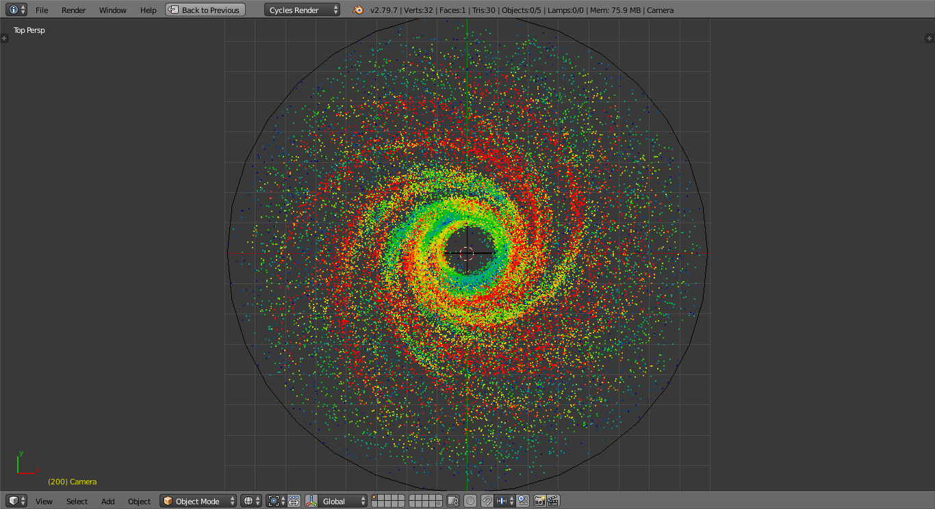Open the Cycles Render engine dropdown
Viewport: 935px width, 509px height.
click(301, 10)
